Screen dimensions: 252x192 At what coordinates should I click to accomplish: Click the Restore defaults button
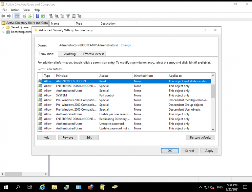coord(200,137)
